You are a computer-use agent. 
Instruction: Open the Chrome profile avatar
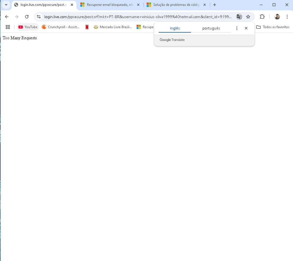tap(277, 17)
